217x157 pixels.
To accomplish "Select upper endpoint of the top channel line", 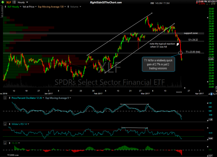I will click(x=152, y=13).
